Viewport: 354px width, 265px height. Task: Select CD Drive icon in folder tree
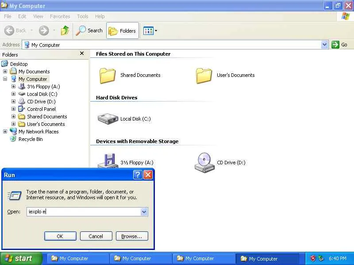(22, 102)
